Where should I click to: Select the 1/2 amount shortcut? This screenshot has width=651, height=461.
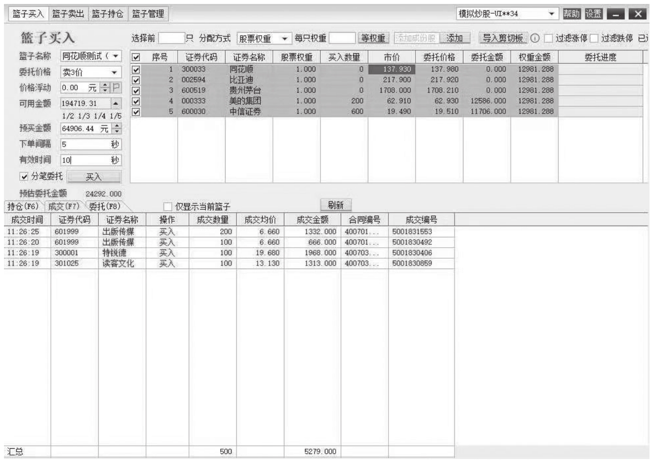(68, 116)
